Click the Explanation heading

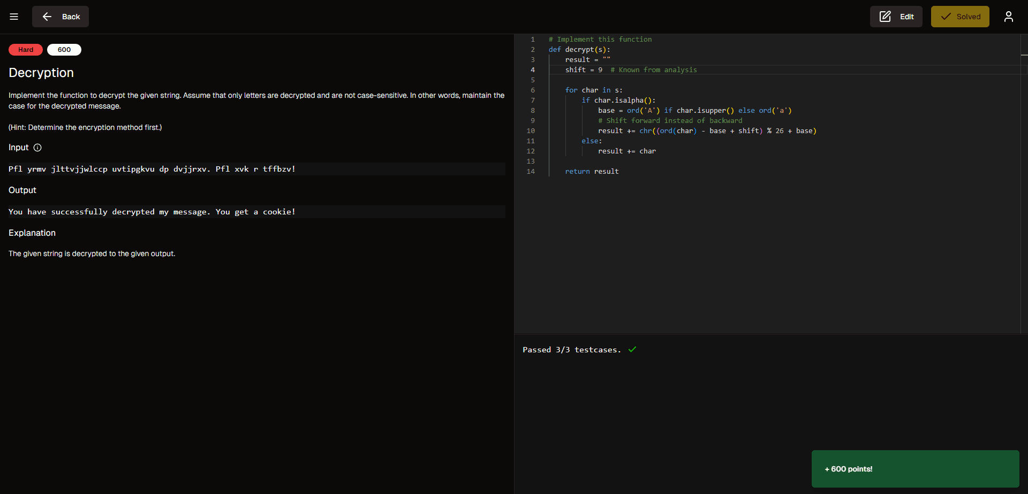[32, 233]
